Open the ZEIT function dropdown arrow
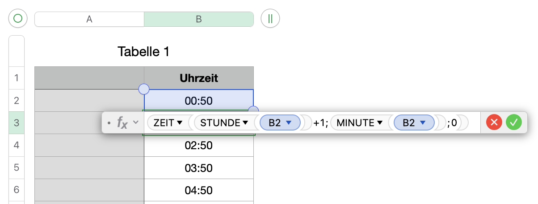Image resolution: width=538 pixels, height=204 pixels. coord(180,122)
